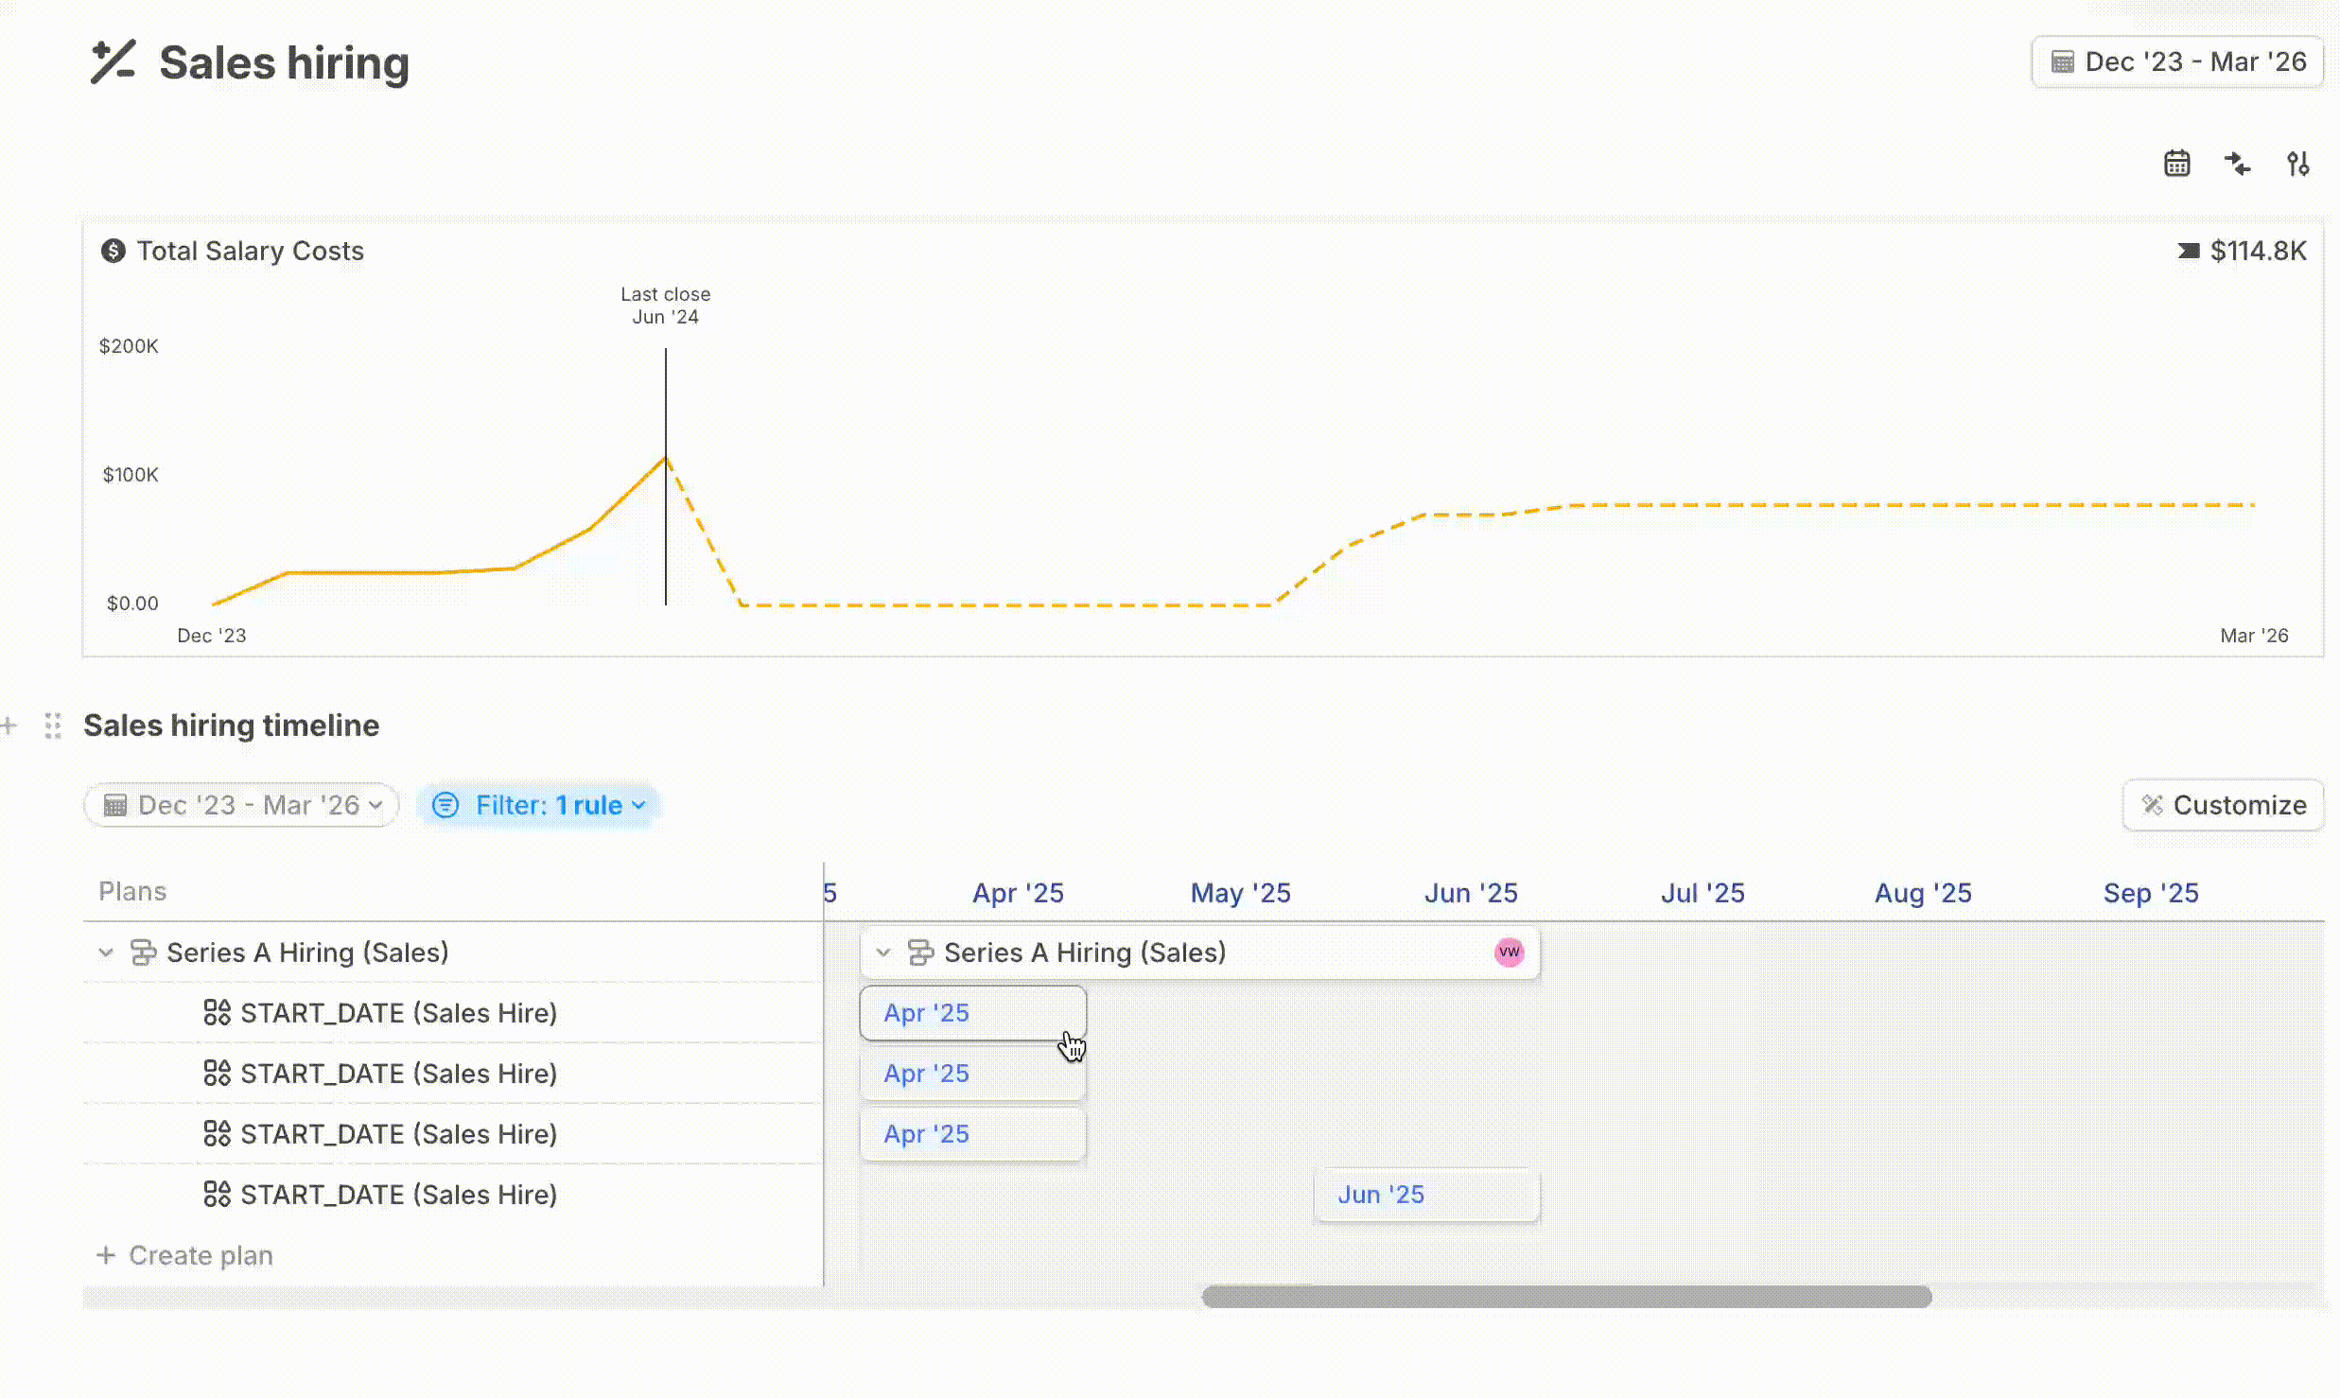2340x1398 pixels.
Task: Click the plus icon left of the timeline section
Action: pyautogui.click(x=9, y=725)
